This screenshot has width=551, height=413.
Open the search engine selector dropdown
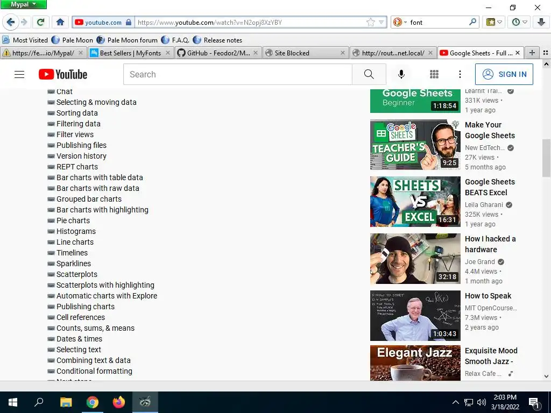click(x=400, y=22)
